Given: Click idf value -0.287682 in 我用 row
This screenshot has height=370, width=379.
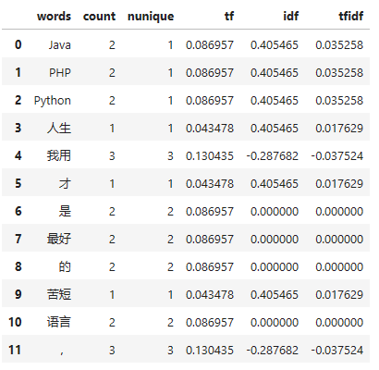Looking at the screenshot, I should (x=273, y=156).
